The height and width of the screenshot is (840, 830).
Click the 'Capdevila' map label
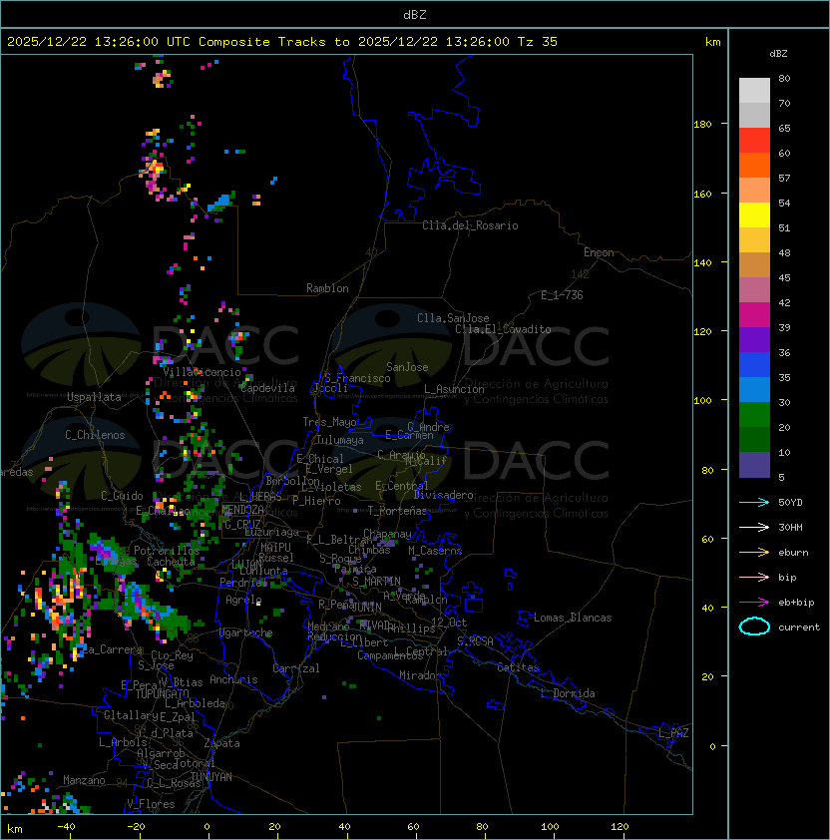(x=267, y=388)
